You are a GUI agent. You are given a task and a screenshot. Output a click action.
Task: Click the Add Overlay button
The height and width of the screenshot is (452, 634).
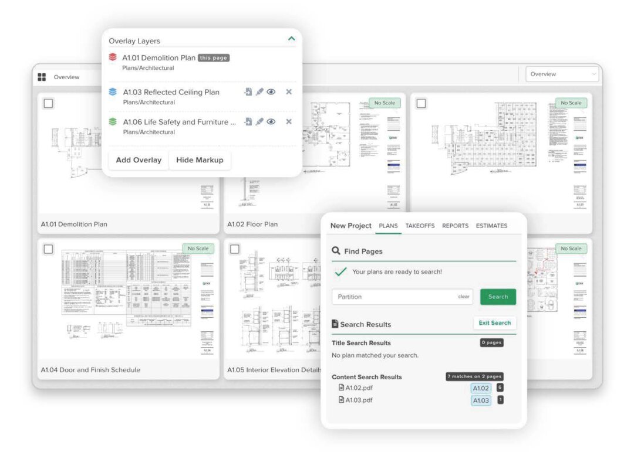138,159
